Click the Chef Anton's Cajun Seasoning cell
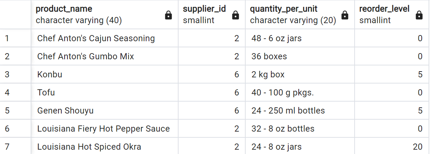The width and height of the screenshot is (430, 154). click(105, 38)
